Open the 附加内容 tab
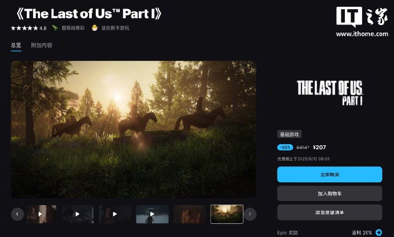The height and width of the screenshot is (237, 394). (42, 46)
